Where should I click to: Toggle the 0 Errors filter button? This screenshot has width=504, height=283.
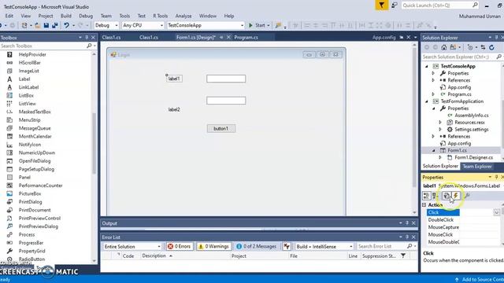pos(180,246)
